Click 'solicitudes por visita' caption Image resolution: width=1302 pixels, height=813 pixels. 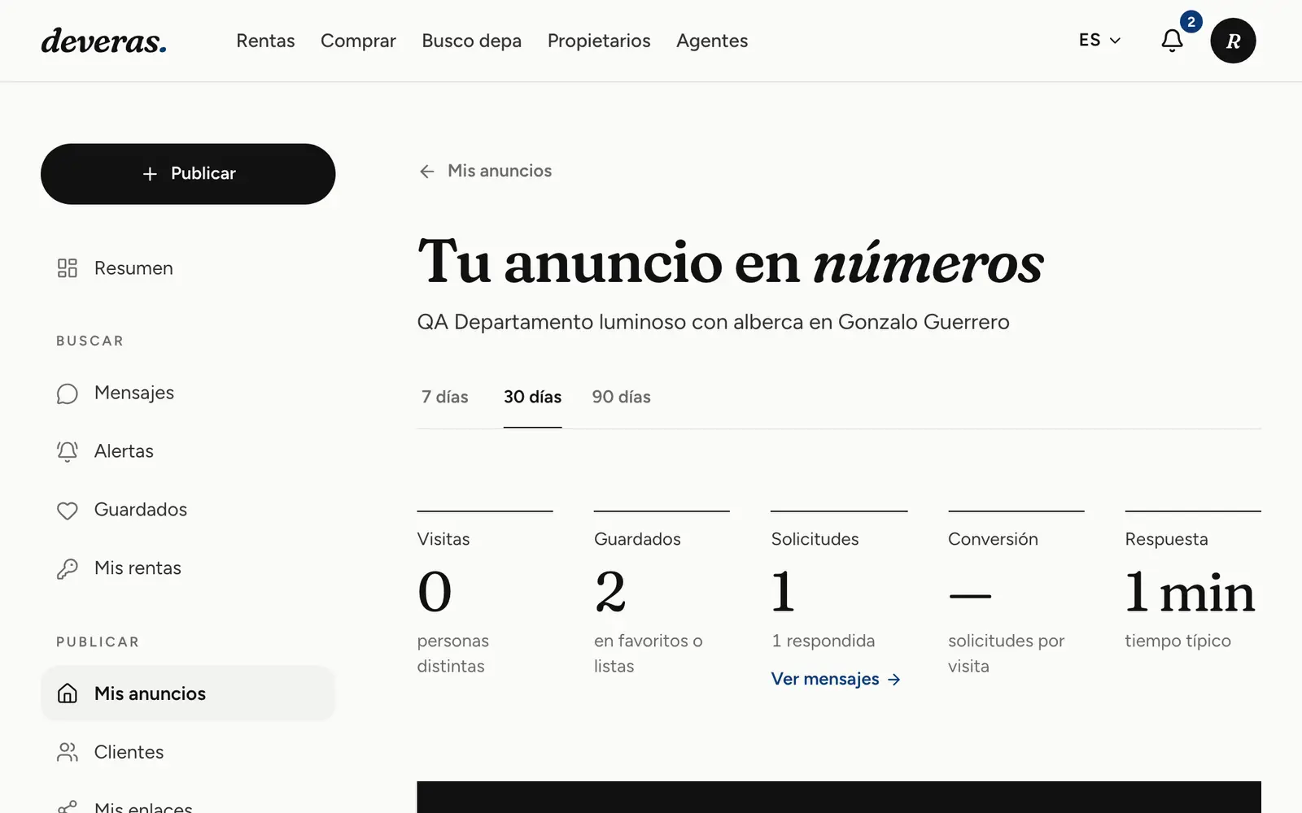[x=1006, y=654]
